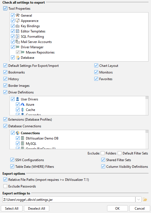Uncheck the Tool Properties checkbox
The height and width of the screenshot is (213, 151).
5,8
